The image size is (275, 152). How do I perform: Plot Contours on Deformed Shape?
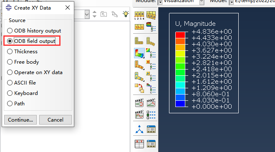pos(139,53)
